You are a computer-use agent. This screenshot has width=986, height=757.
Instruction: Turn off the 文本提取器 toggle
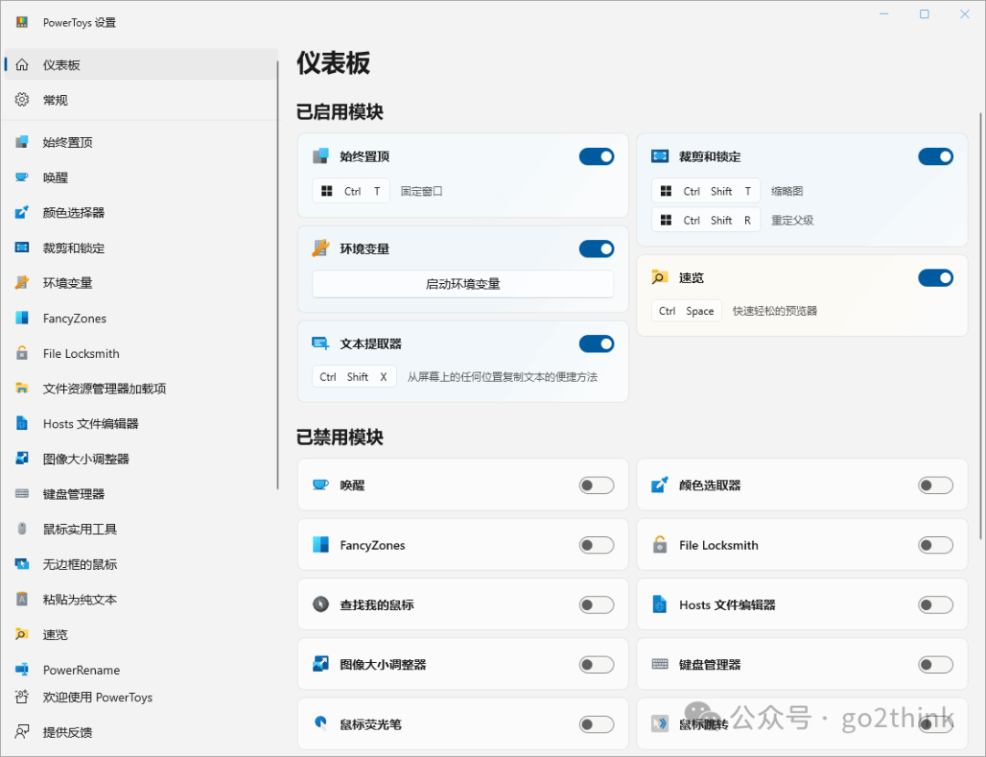point(596,344)
